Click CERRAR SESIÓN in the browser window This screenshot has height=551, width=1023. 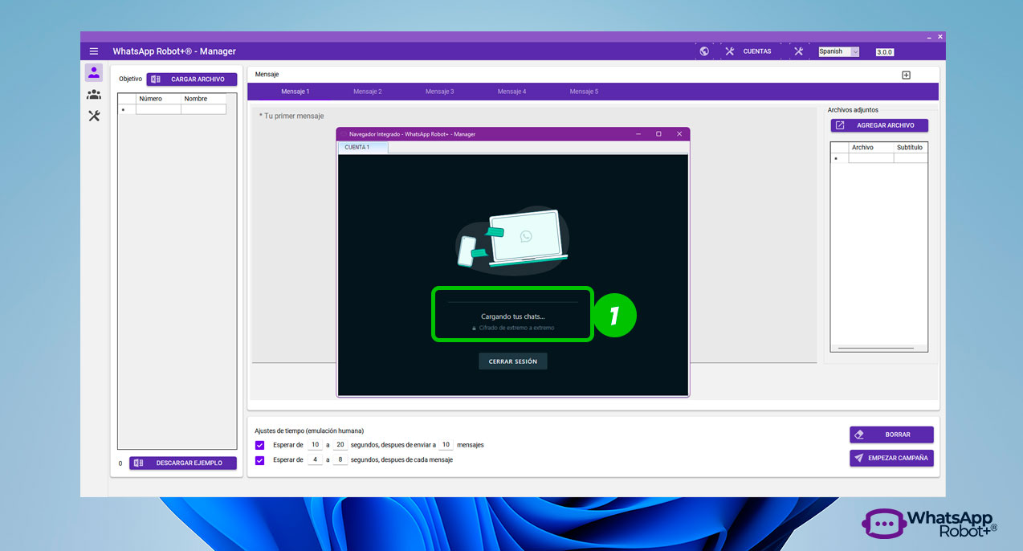pyautogui.click(x=513, y=361)
